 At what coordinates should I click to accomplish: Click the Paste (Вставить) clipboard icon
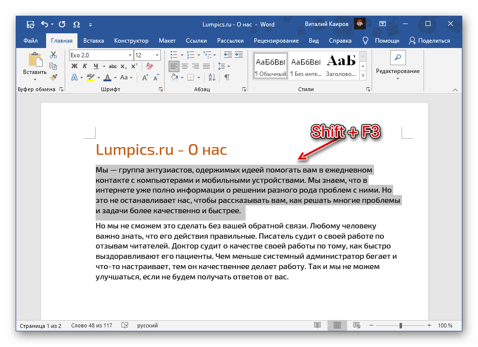pos(35,59)
